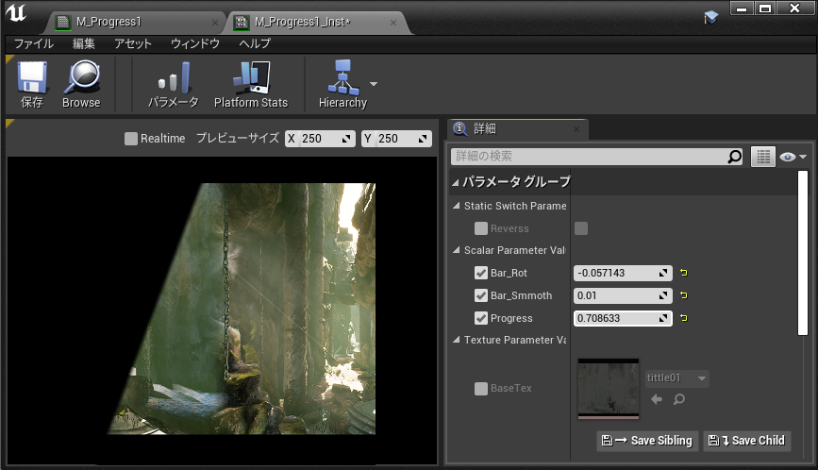The image size is (818, 470).
Task: Open the eye view options dropdown
Action: pyautogui.click(x=793, y=157)
